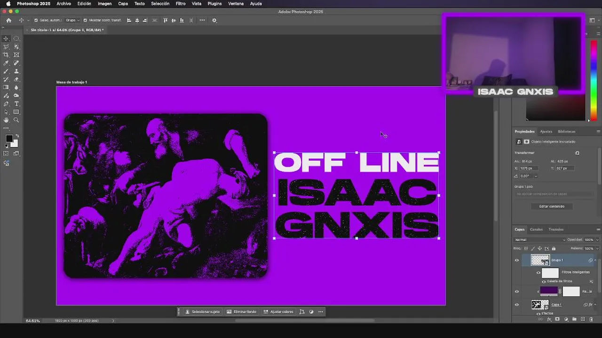Open the rotation angle dropdown
Image resolution: width=602 pixels, height=338 pixels.
coord(536,176)
